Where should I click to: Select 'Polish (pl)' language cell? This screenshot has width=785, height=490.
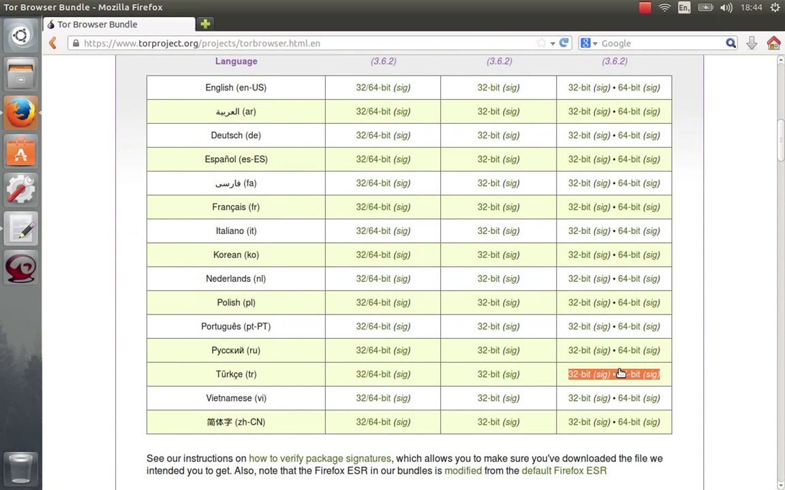(x=236, y=302)
